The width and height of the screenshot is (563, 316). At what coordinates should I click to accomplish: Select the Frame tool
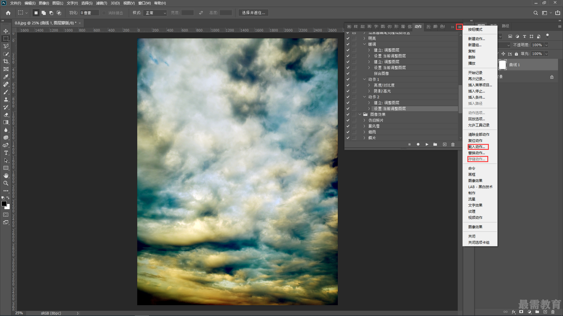tap(6, 69)
